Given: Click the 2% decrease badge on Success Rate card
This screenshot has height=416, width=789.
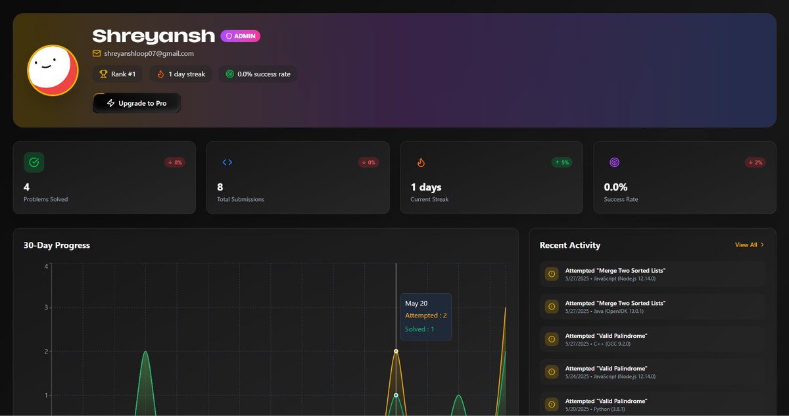Looking at the screenshot, I should click(755, 162).
